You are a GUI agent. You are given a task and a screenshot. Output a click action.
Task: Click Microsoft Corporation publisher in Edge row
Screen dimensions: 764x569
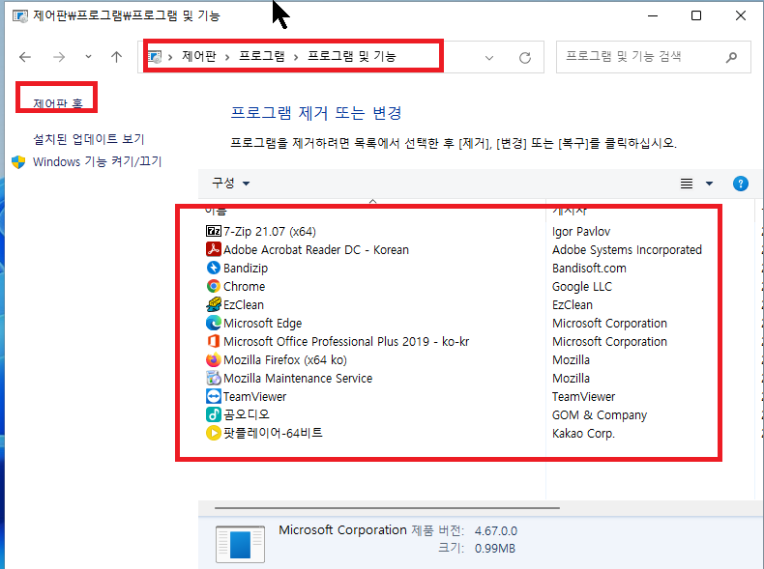click(x=609, y=324)
